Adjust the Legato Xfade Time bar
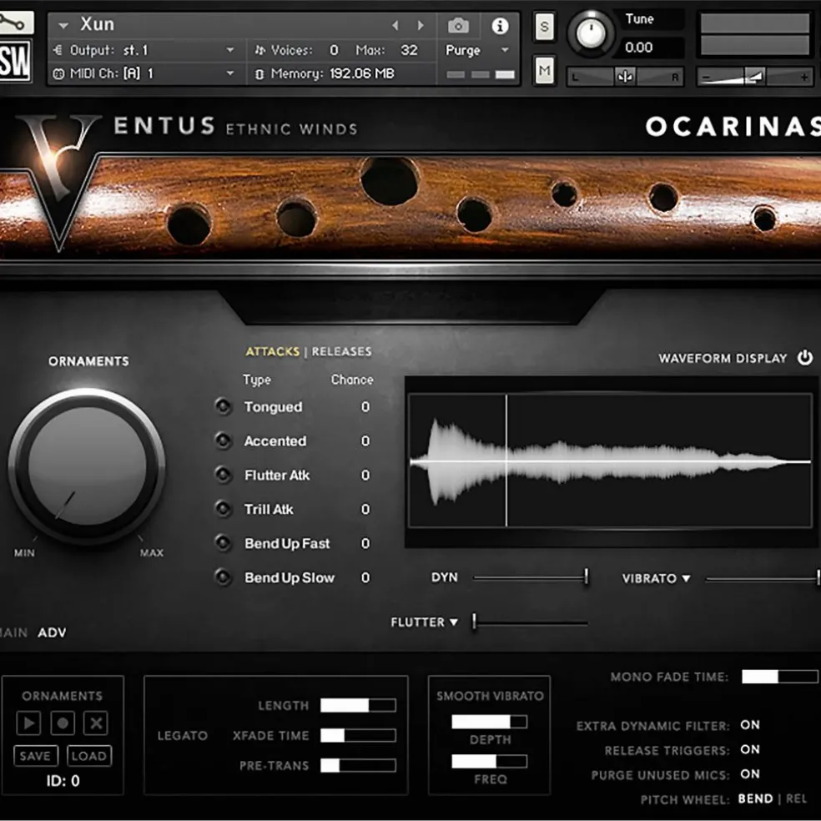The height and width of the screenshot is (821, 821). pos(358,735)
